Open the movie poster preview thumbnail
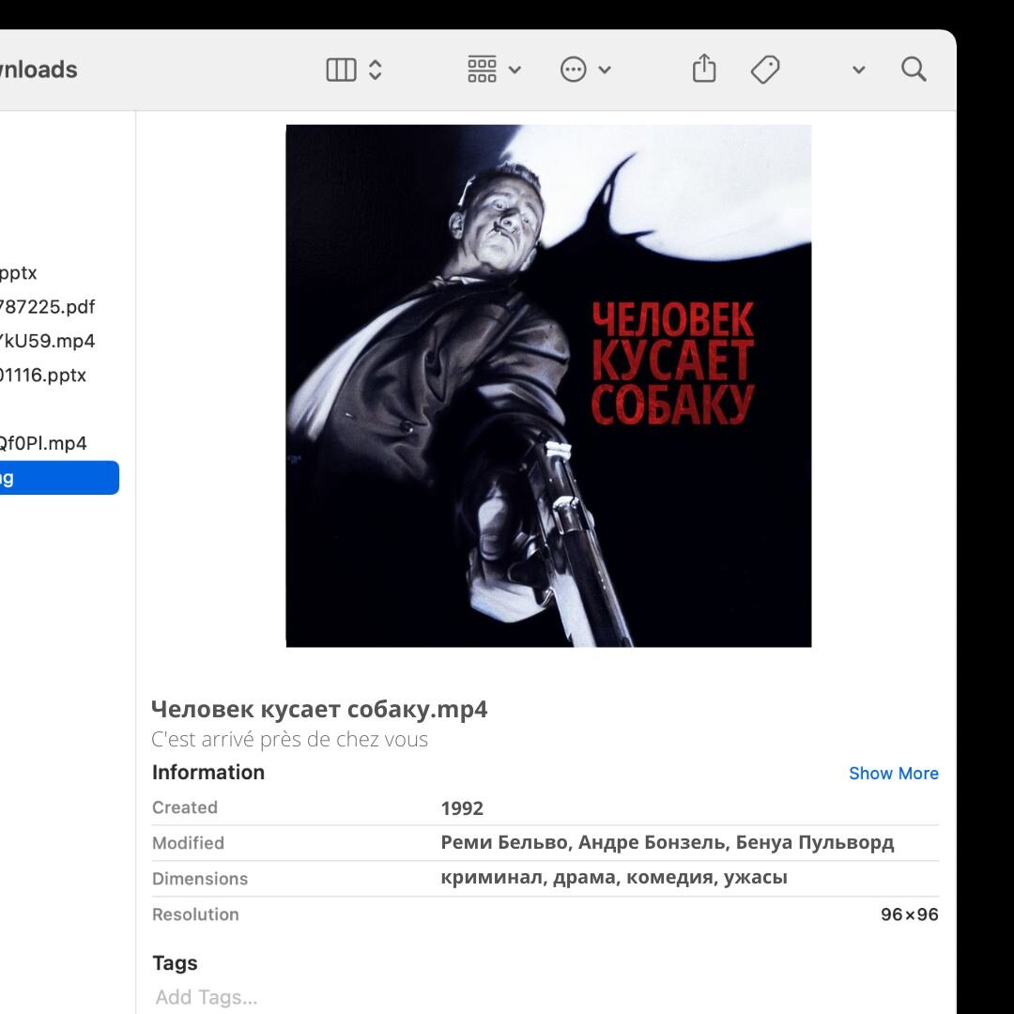This screenshot has height=1014, width=1014. point(548,386)
